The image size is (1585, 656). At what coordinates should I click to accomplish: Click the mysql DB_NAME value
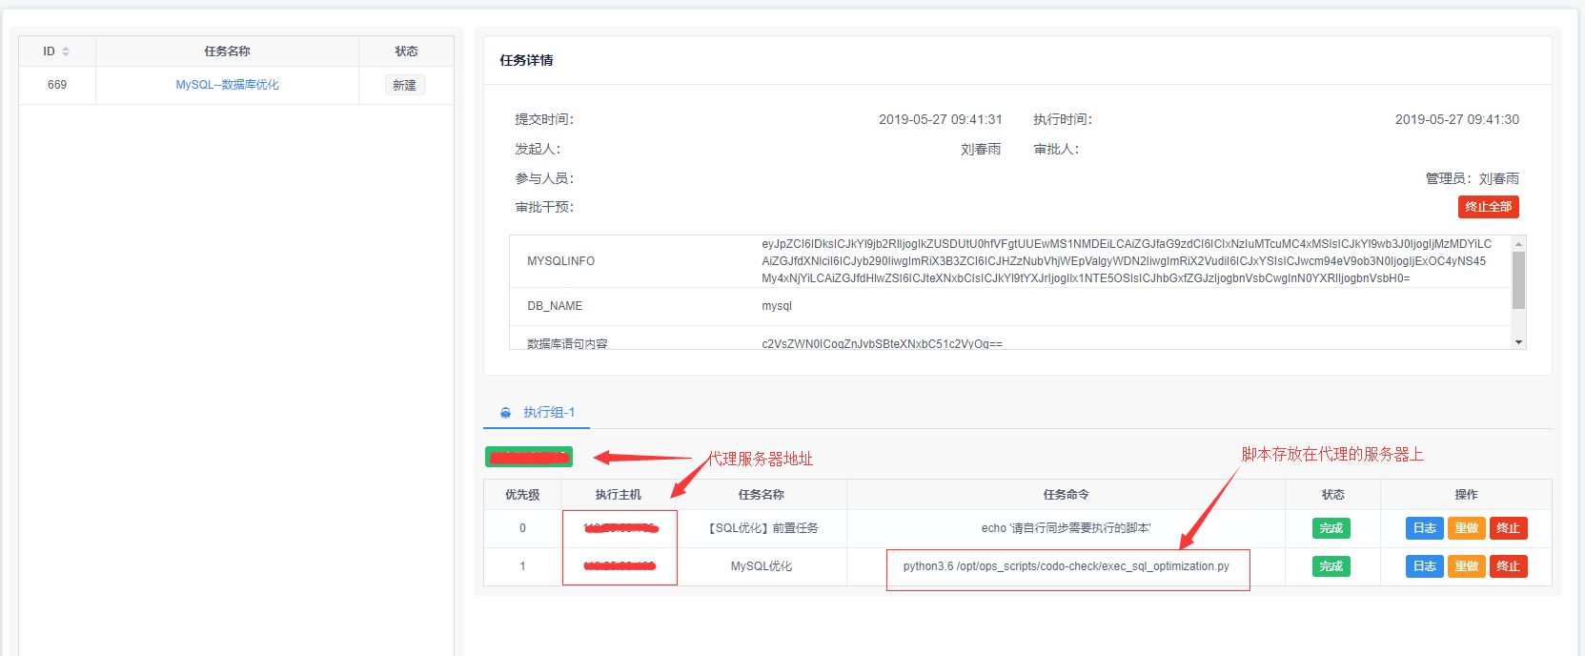coord(777,306)
